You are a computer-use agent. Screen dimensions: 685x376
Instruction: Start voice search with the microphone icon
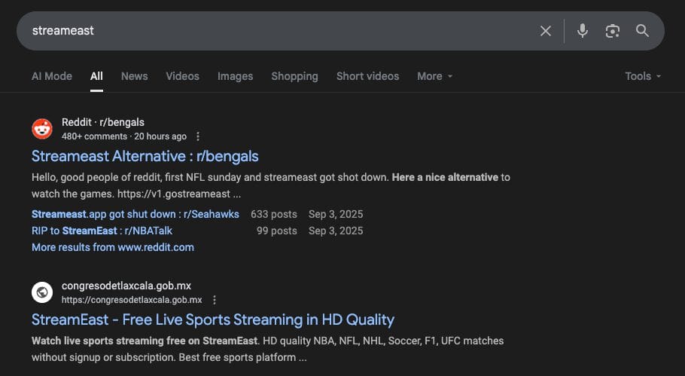(x=583, y=31)
